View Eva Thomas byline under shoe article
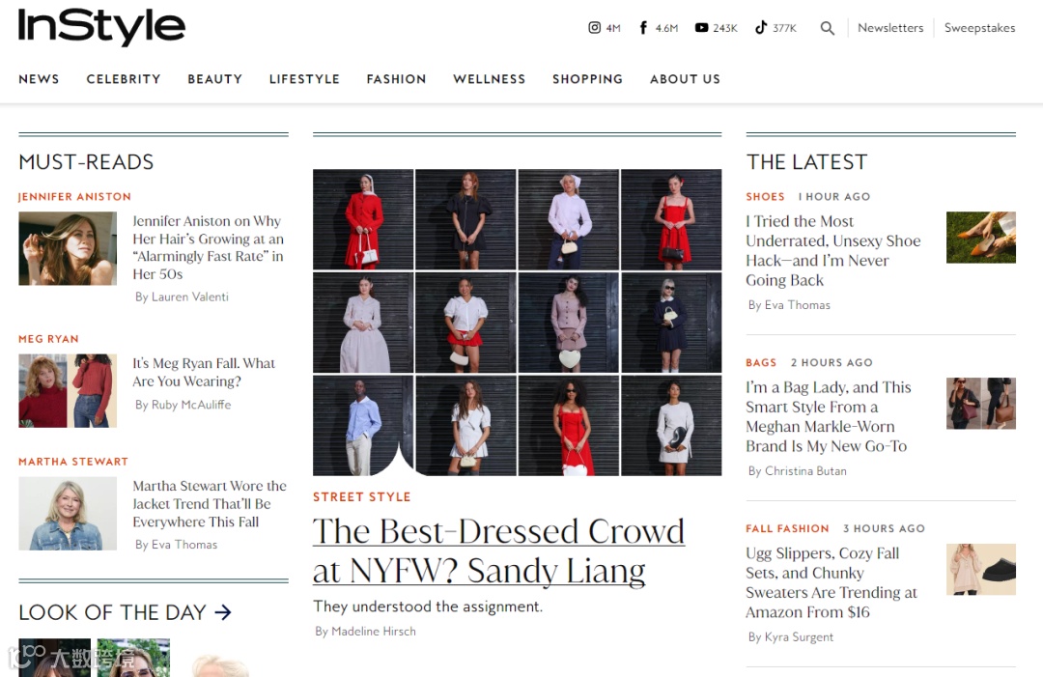 (798, 304)
